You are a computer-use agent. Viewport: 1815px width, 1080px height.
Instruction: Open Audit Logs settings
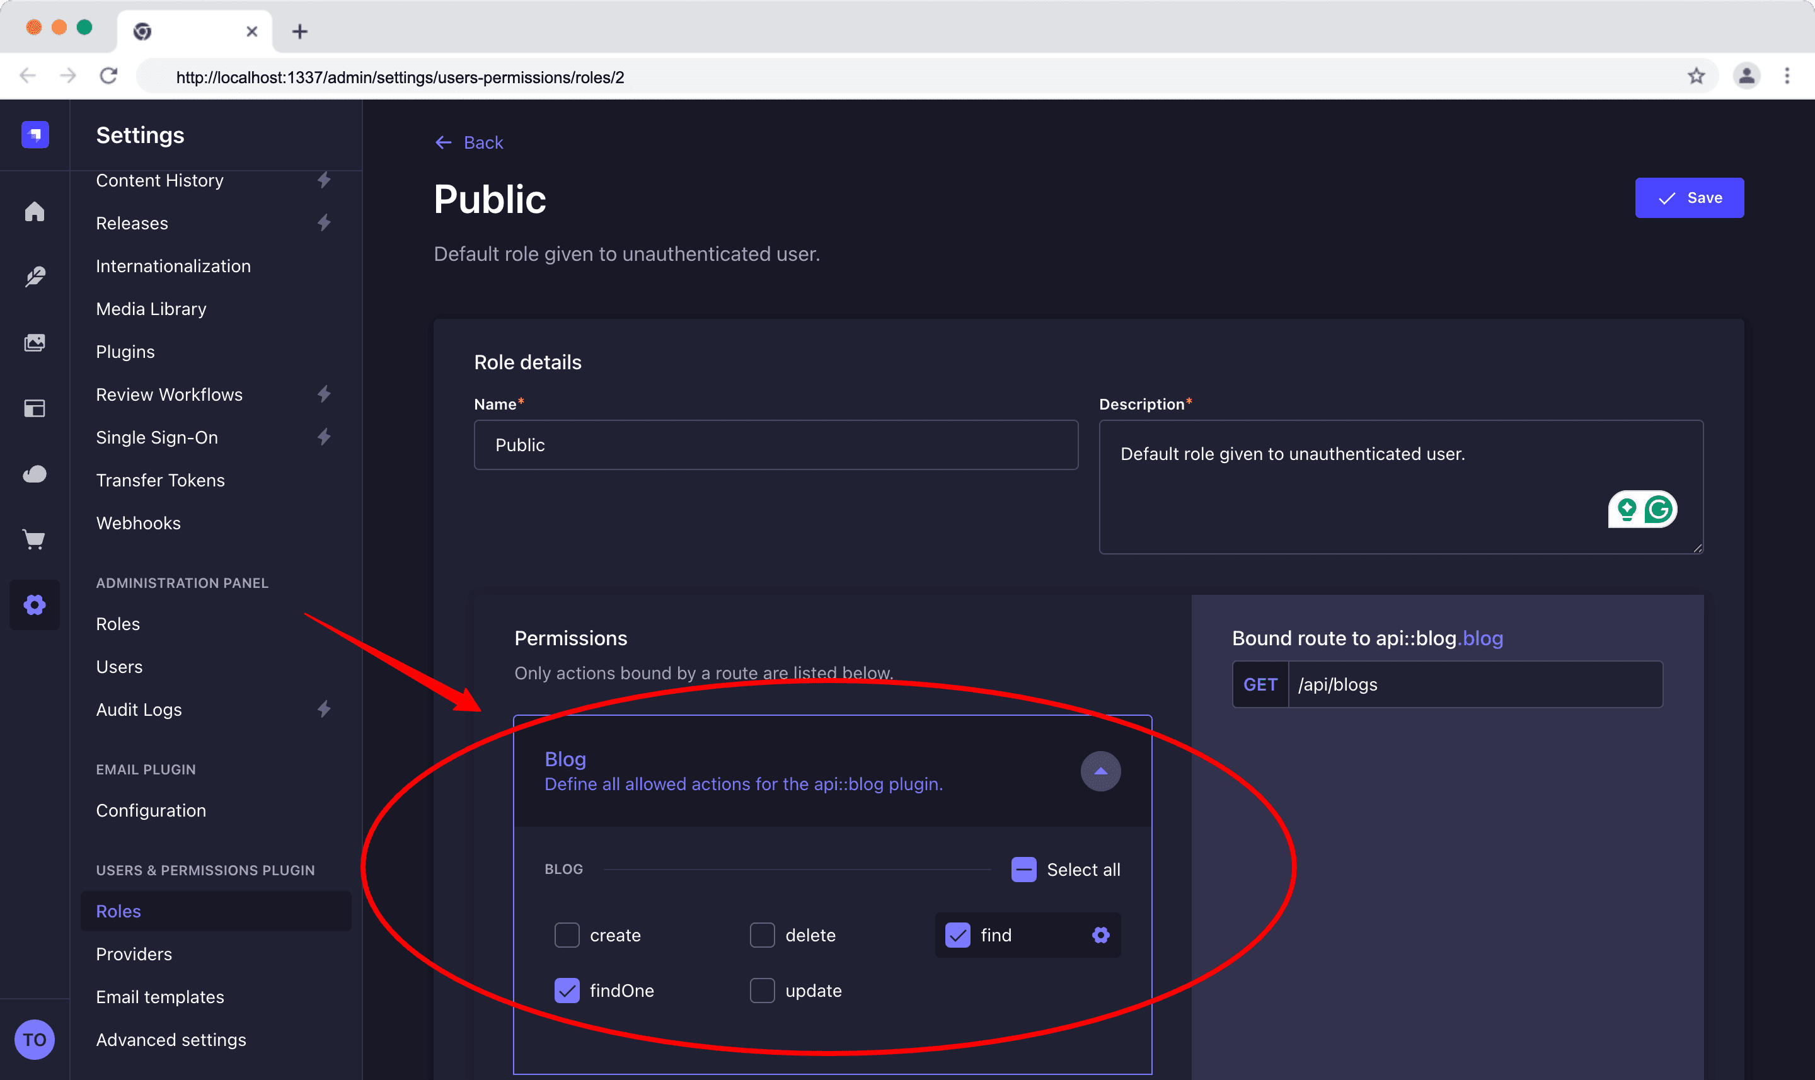pos(139,710)
